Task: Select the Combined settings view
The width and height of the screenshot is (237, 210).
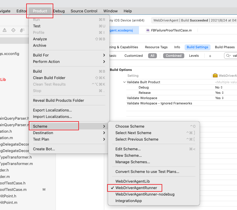Action: [x=173, y=56]
